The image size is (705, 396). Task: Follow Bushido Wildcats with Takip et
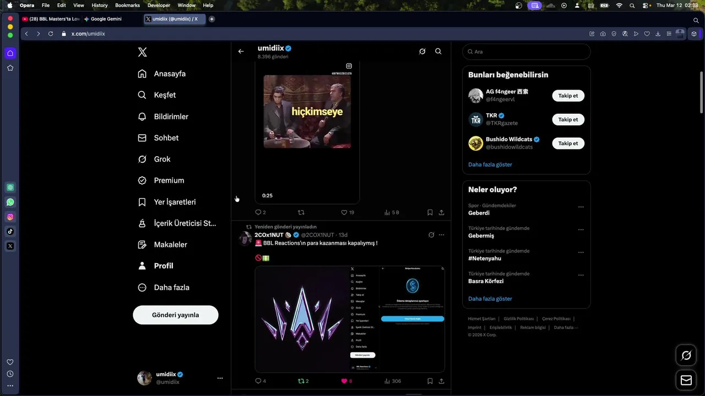pos(568,144)
